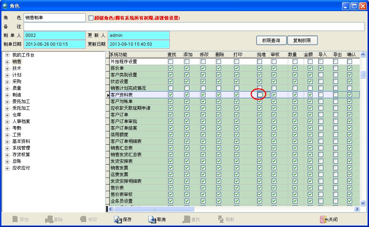Image resolution: width=369 pixels, height=227 pixels.
Task: Click the 复制权限 button
Action: 302,41
